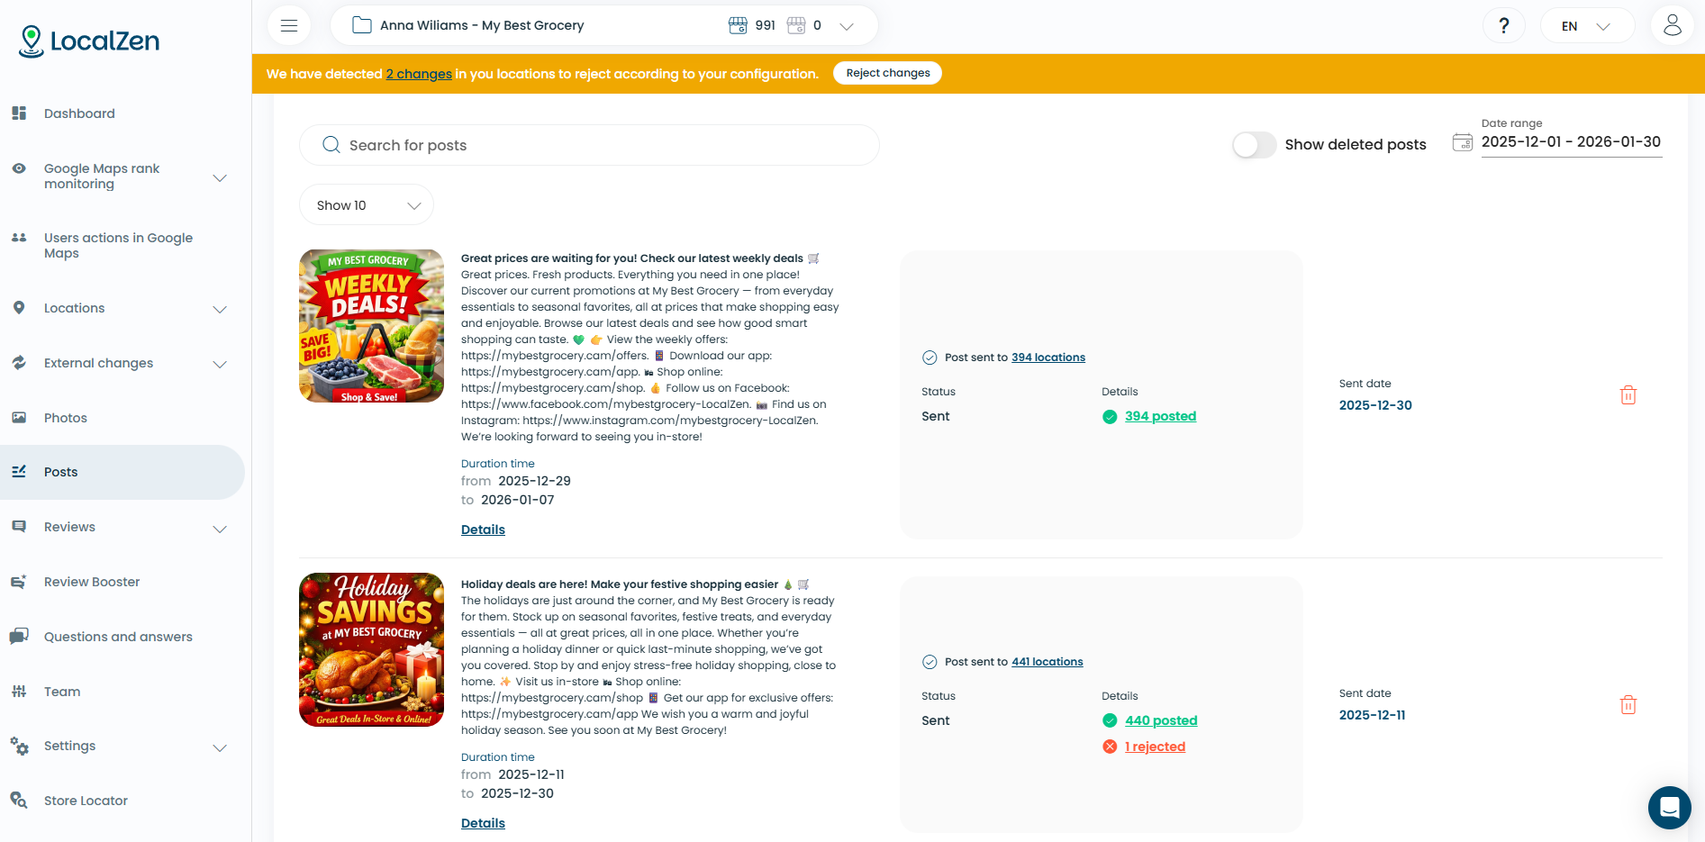Open the chat support bubble
The image size is (1705, 842).
[x=1669, y=808]
